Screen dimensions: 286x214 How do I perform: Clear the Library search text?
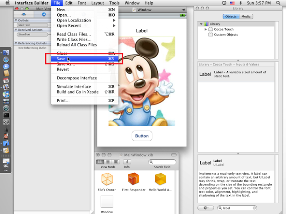pyautogui.click(x=254, y=208)
